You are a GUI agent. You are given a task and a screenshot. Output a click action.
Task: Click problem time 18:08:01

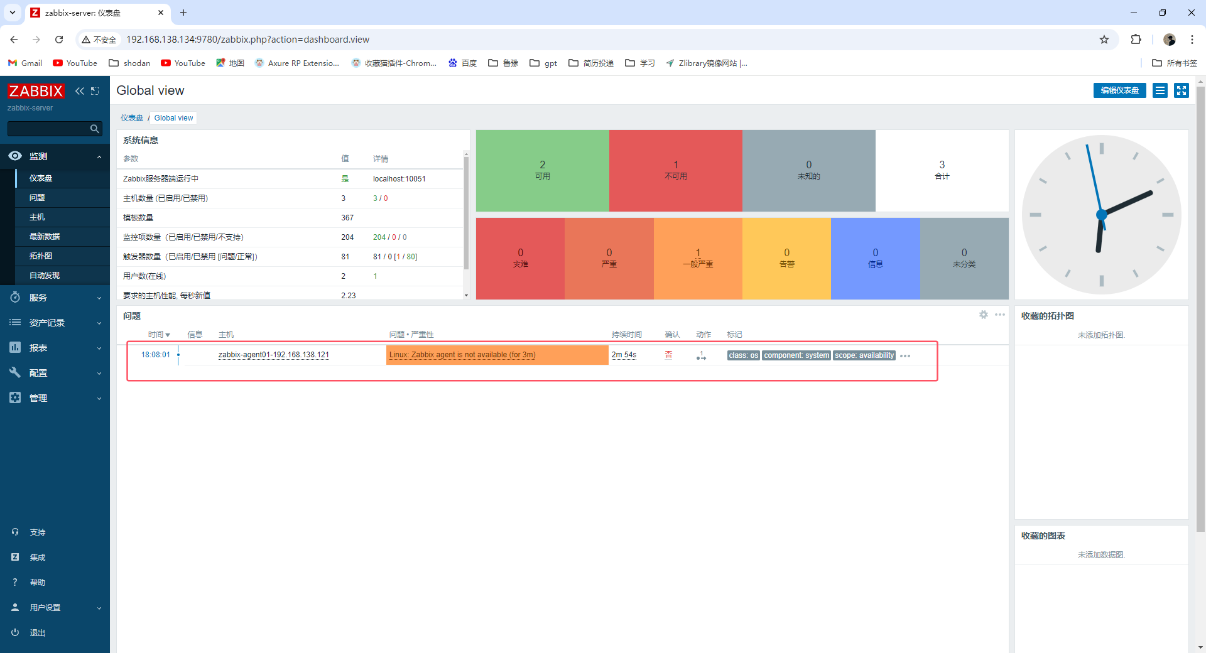(x=156, y=355)
